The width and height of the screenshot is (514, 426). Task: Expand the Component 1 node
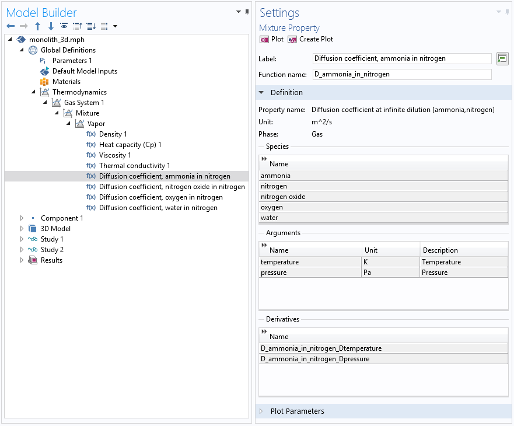[22, 218]
